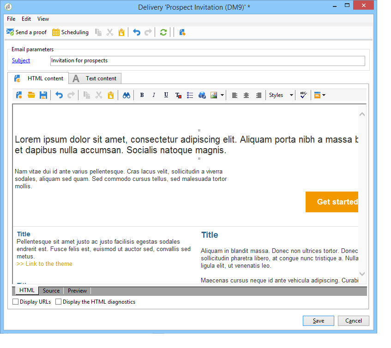
Task: Check the Display URLs checkbox
Action: pos(15,302)
